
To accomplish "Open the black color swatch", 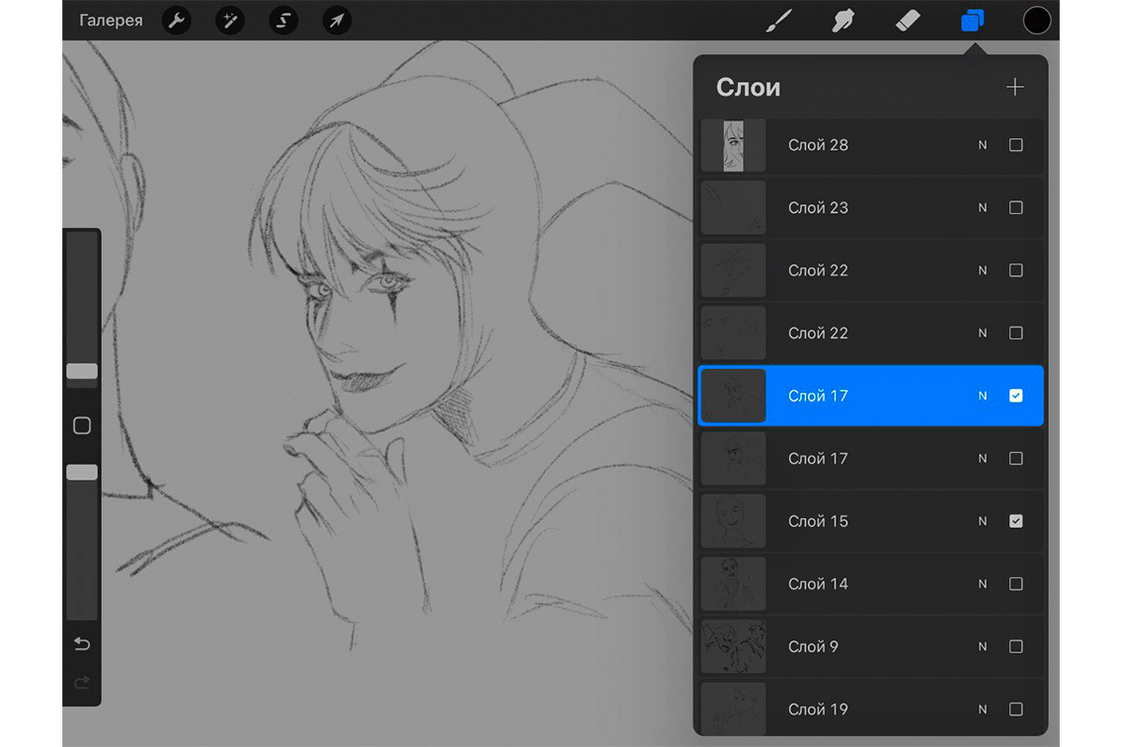I will click(x=1036, y=21).
